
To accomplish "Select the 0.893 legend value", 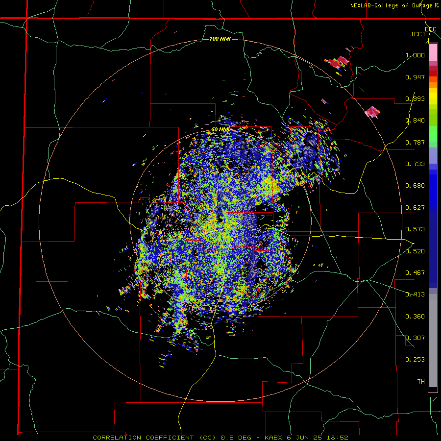I will (x=415, y=98).
